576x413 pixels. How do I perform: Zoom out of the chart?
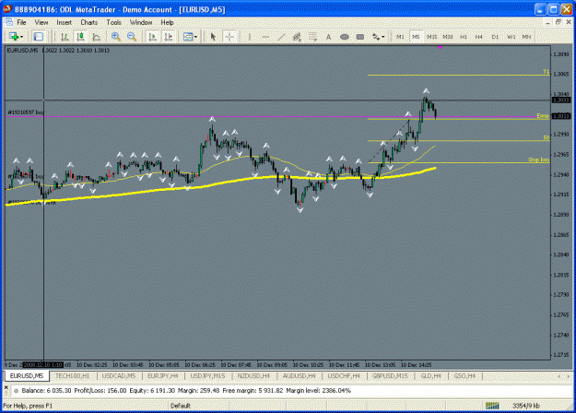coord(132,37)
